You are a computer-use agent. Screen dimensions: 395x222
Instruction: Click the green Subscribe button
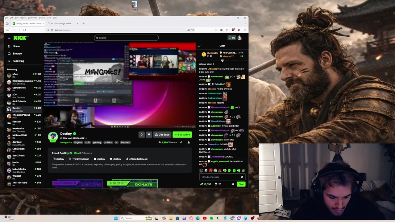pyautogui.click(x=182, y=134)
